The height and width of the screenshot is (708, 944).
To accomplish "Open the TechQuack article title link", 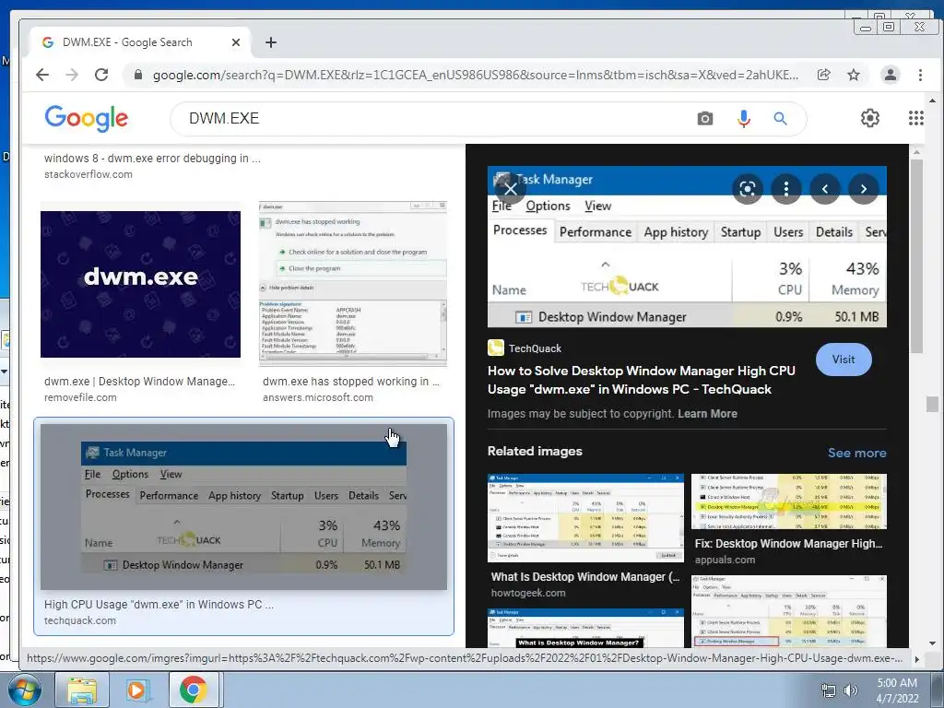I will 642,380.
